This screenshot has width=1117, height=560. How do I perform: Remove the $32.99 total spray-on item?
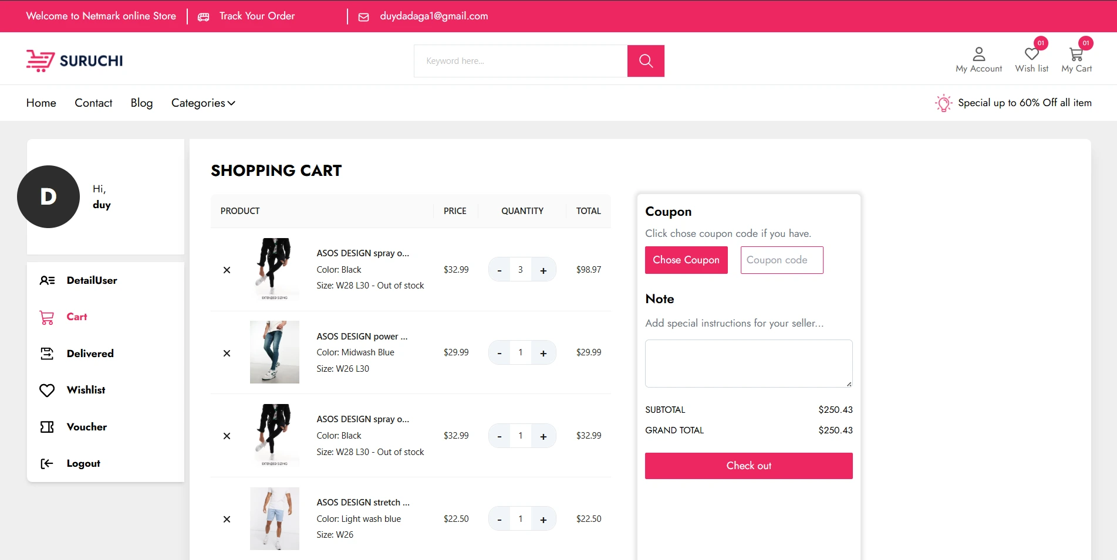(x=227, y=436)
